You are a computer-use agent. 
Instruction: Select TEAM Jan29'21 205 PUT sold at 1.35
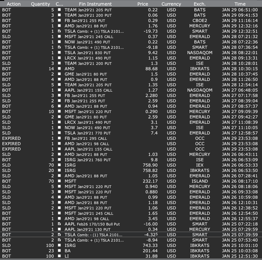88,85
